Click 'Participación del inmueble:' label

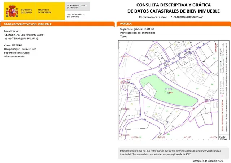[x=138, y=33]
